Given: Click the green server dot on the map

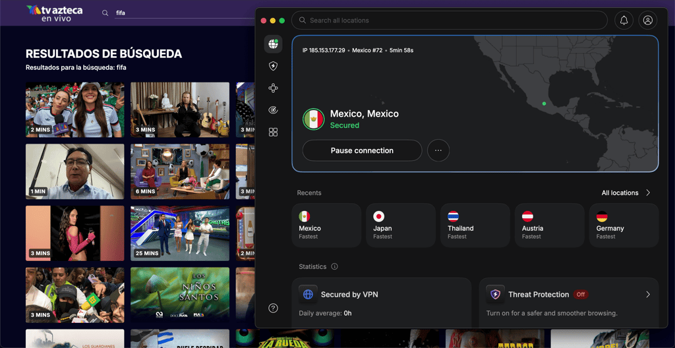Looking at the screenshot, I should (x=544, y=103).
